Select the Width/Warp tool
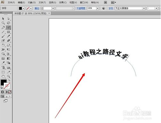The height and width of the screenshot is (123, 161). (x=3, y=49)
